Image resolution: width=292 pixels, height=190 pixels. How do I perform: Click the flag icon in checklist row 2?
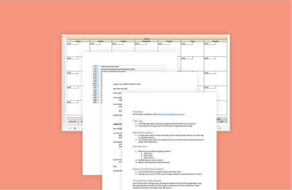(95, 69)
